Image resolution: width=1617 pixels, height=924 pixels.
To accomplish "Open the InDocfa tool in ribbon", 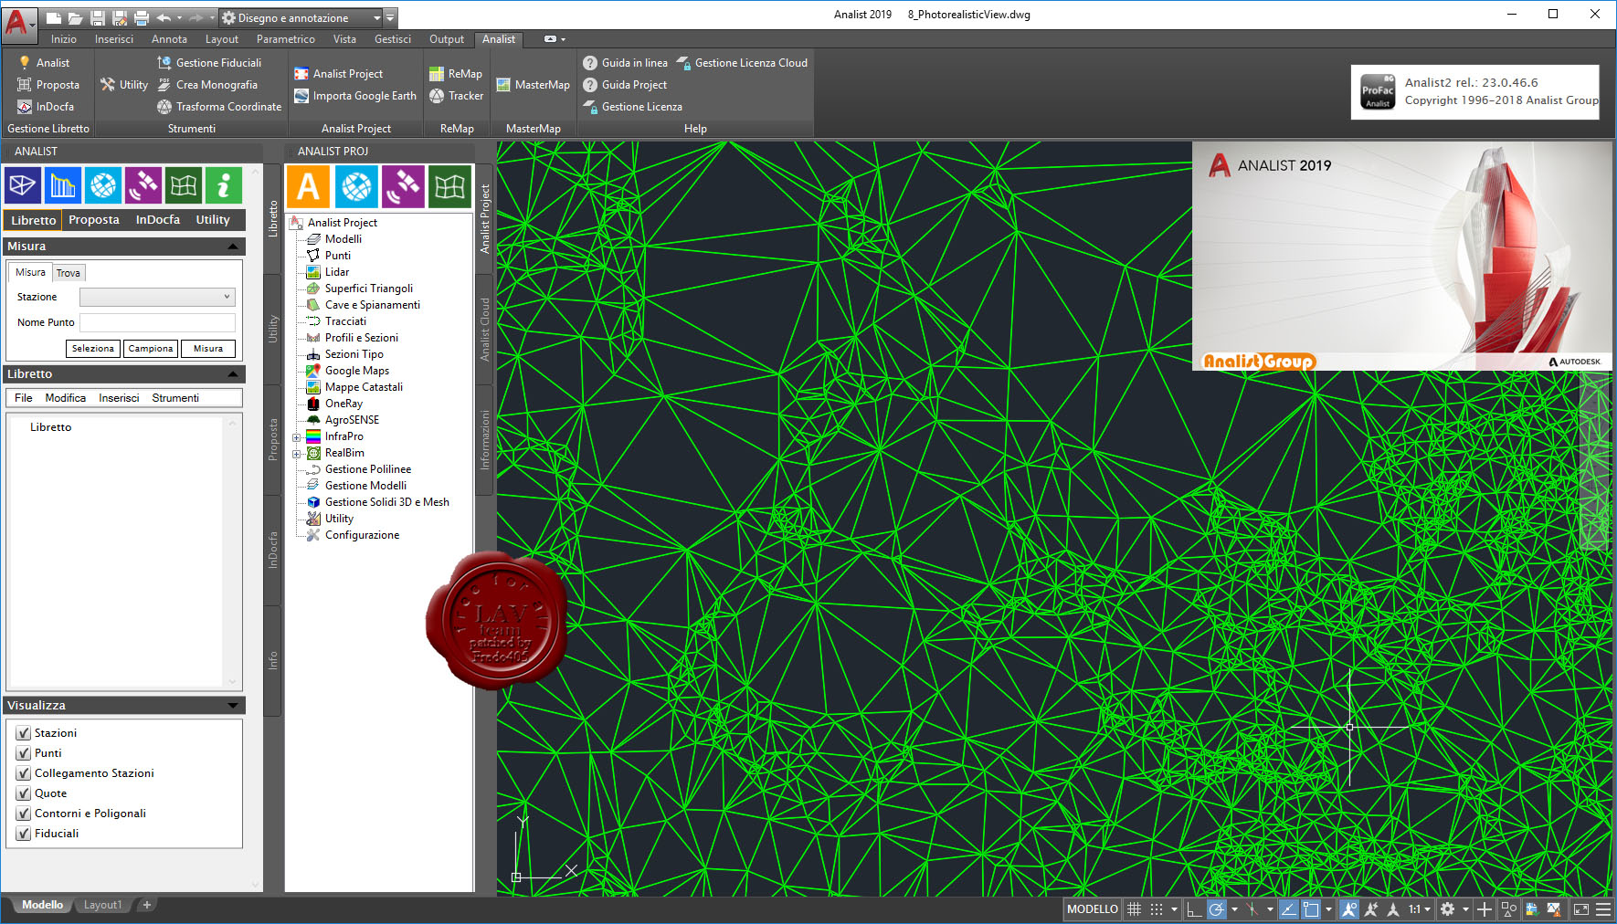I will 46,107.
